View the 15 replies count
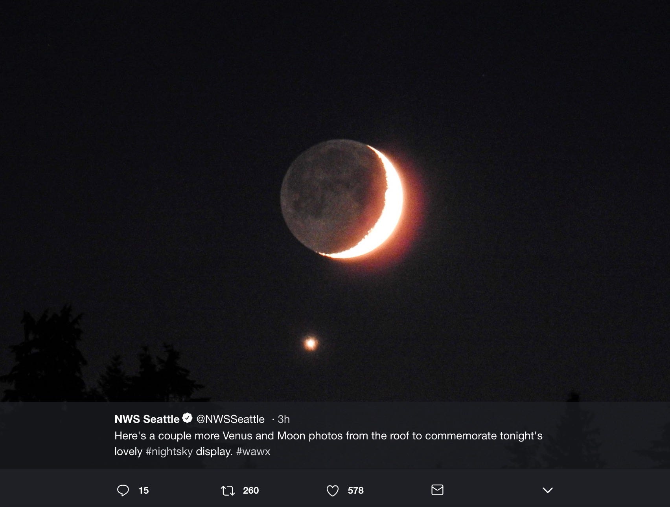 point(144,490)
